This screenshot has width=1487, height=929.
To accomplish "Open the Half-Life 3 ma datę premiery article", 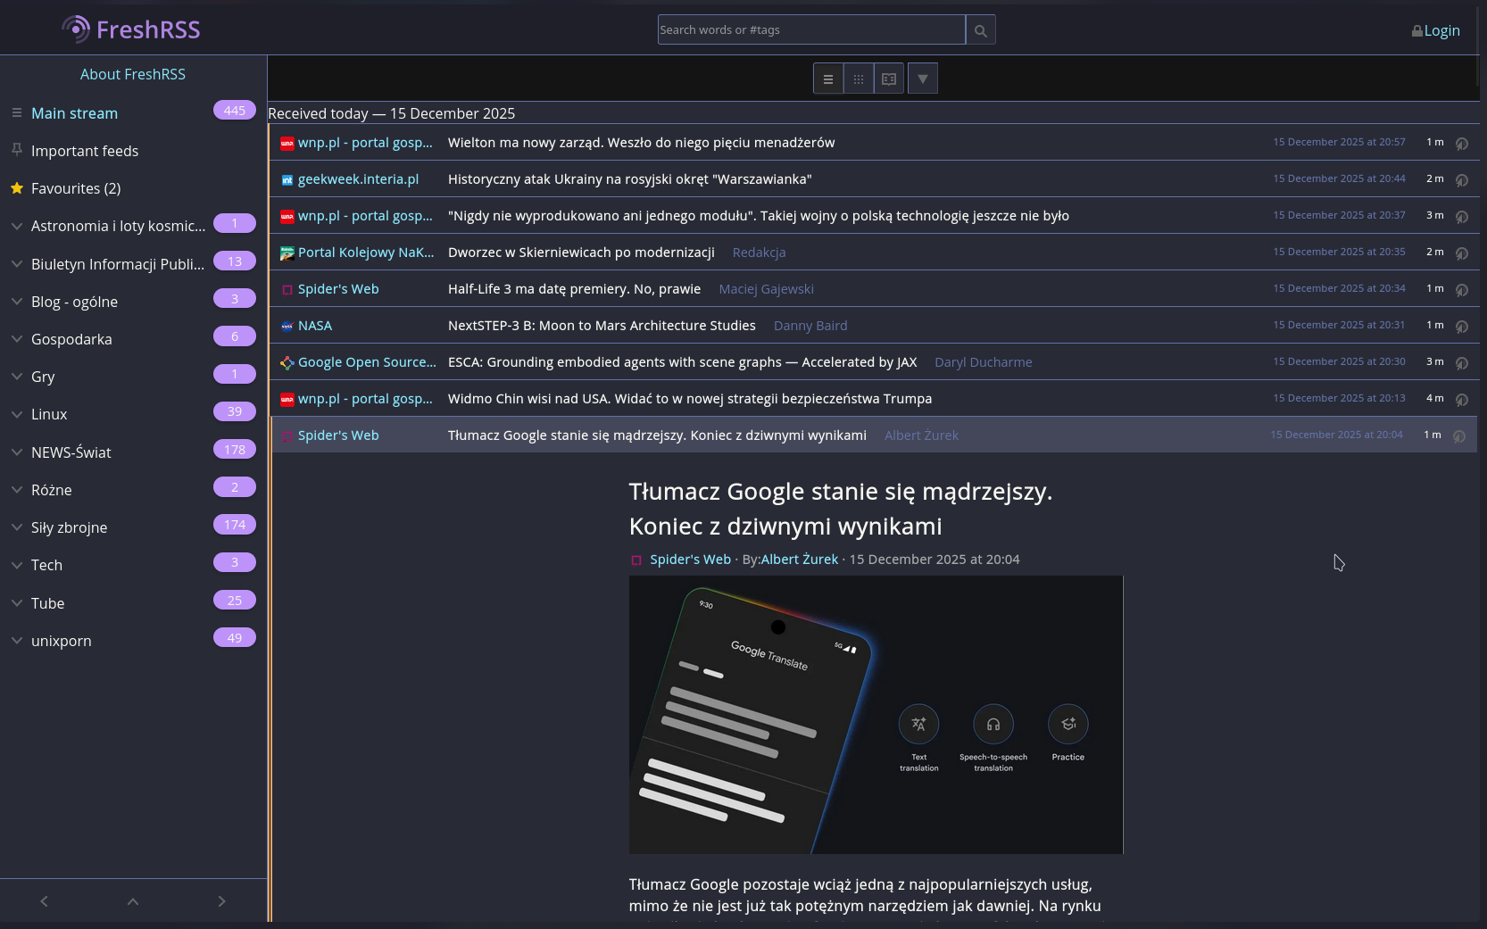I will (574, 289).
